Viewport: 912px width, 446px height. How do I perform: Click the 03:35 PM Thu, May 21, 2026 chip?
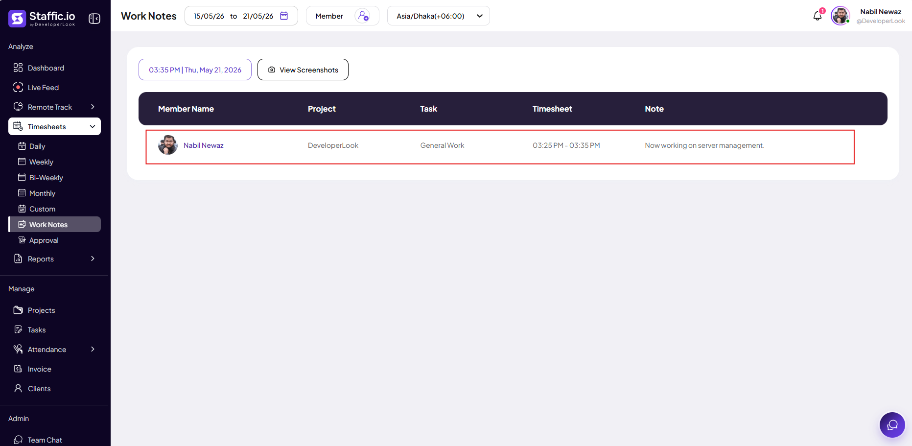pyautogui.click(x=195, y=70)
